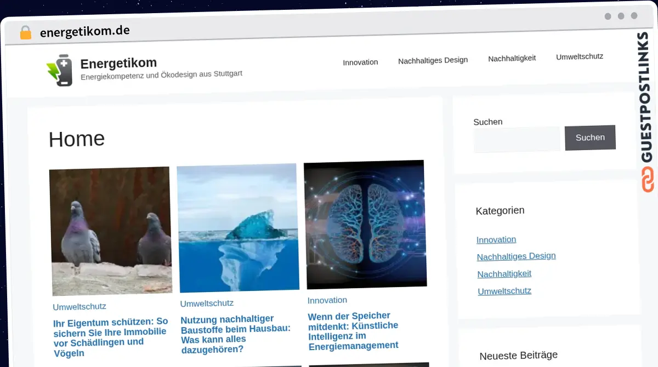Click inside the search input field
The width and height of the screenshot is (658, 367).
coord(516,139)
